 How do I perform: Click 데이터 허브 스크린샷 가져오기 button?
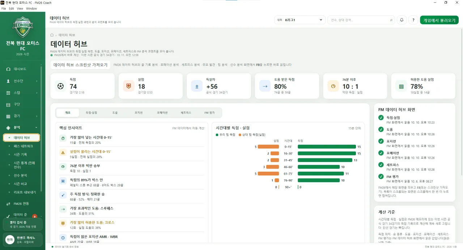(81, 65)
